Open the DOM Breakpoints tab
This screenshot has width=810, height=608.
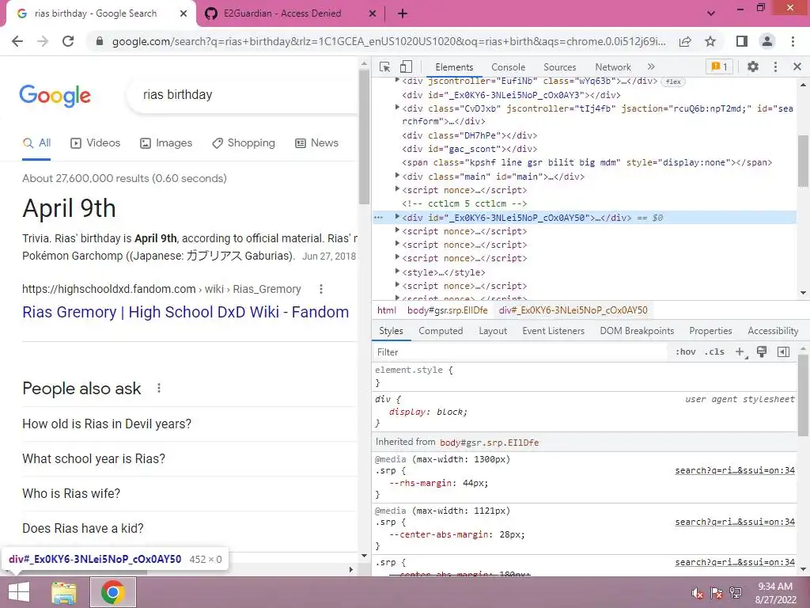(x=637, y=331)
